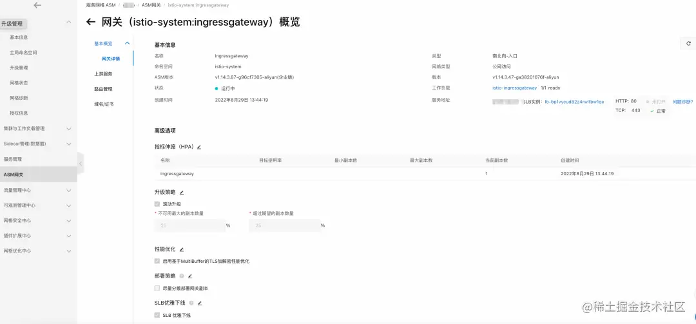The width and height of the screenshot is (696, 324).
Task: Open 全局命名空间 in the sidebar
Action: (x=23, y=52)
